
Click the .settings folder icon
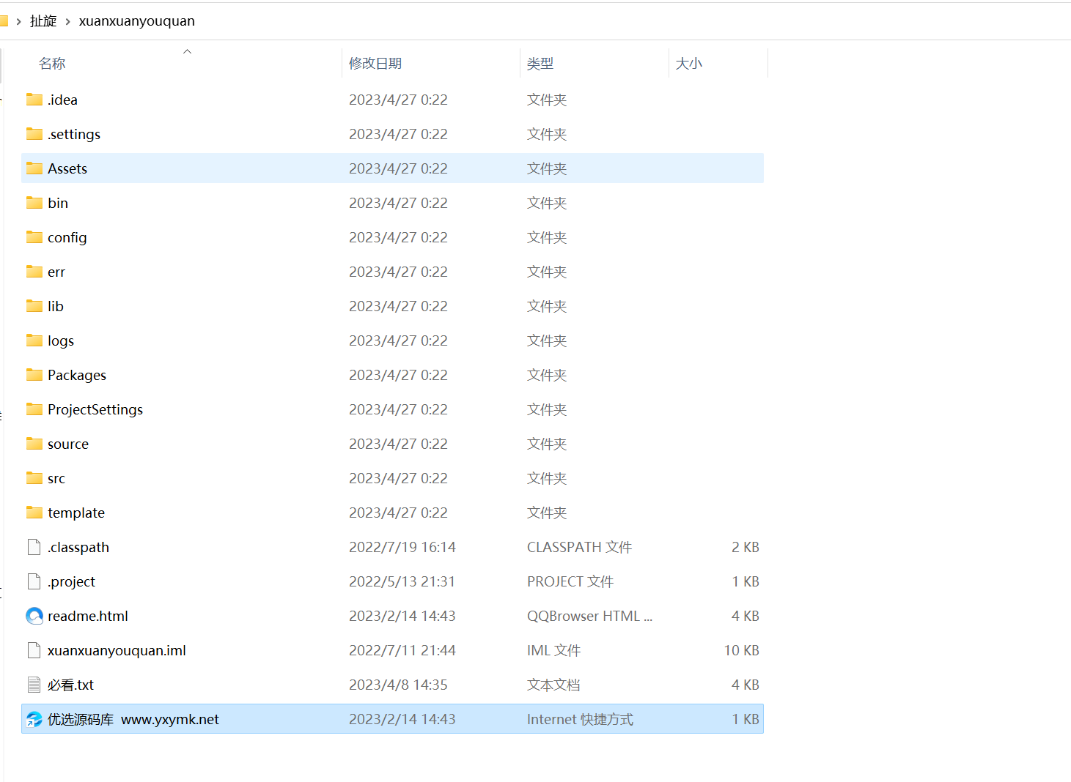34,134
